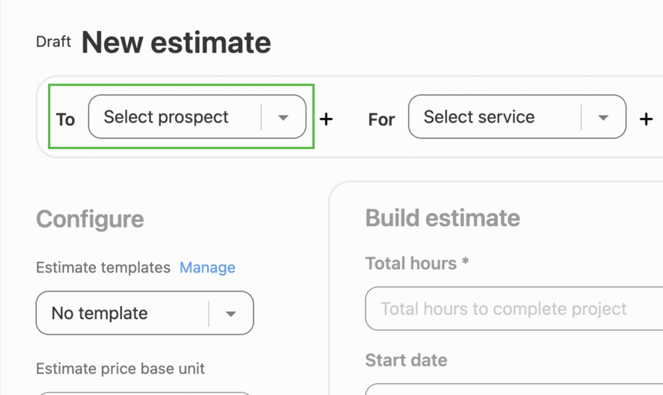Click the Start date field label
663x395 pixels.
pos(406,360)
